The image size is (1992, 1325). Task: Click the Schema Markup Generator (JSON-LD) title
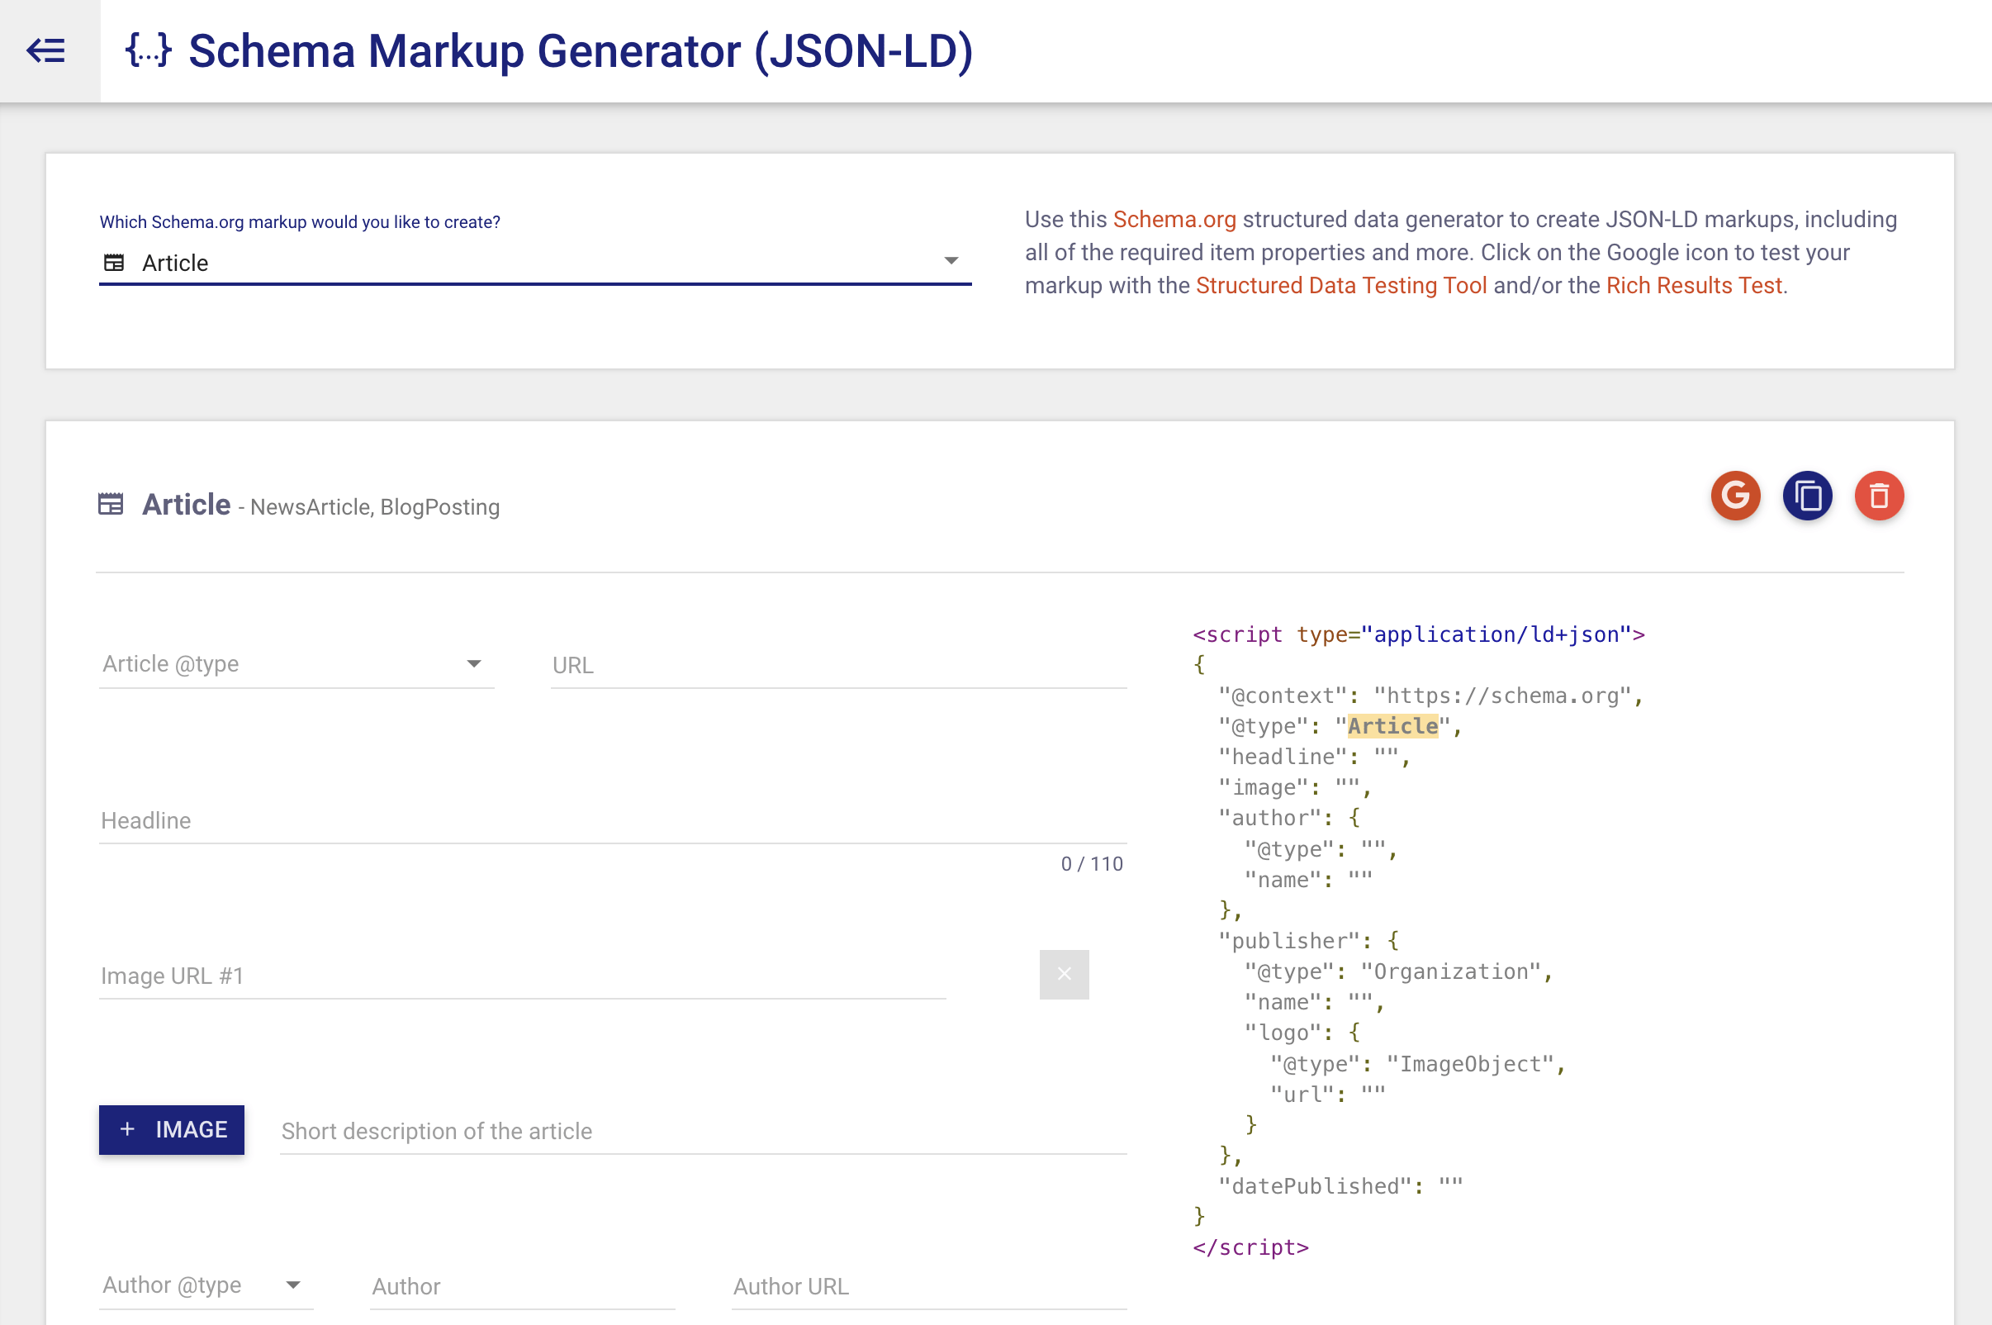(581, 50)
